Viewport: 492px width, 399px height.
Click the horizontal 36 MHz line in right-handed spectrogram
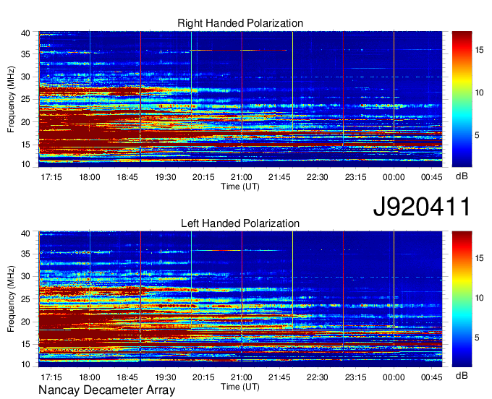point(239,50)
